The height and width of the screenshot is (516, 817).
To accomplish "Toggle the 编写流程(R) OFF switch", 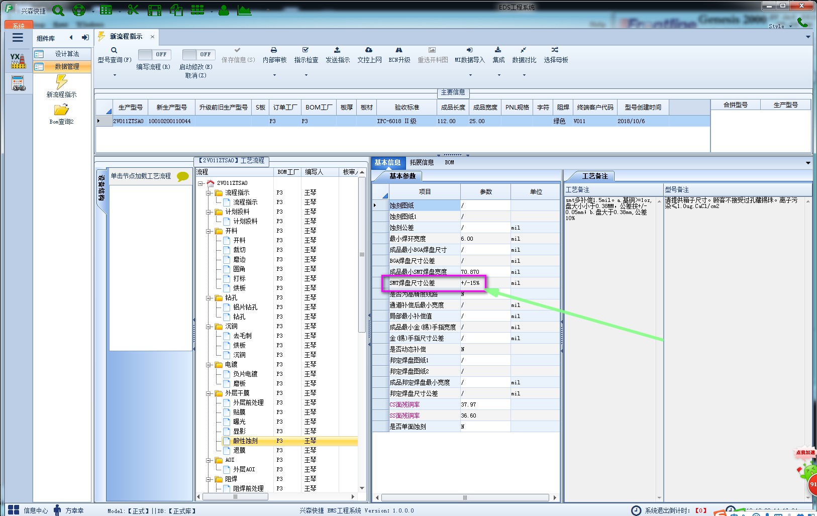I will click(x=154, y=54).
